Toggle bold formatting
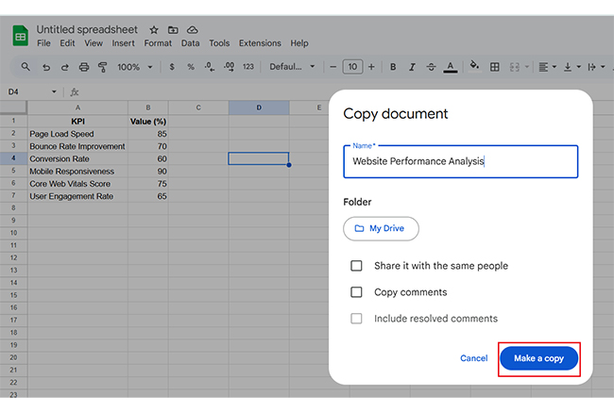Image resolution: width=614 pixels, height=412 pixels. point(392,67)
